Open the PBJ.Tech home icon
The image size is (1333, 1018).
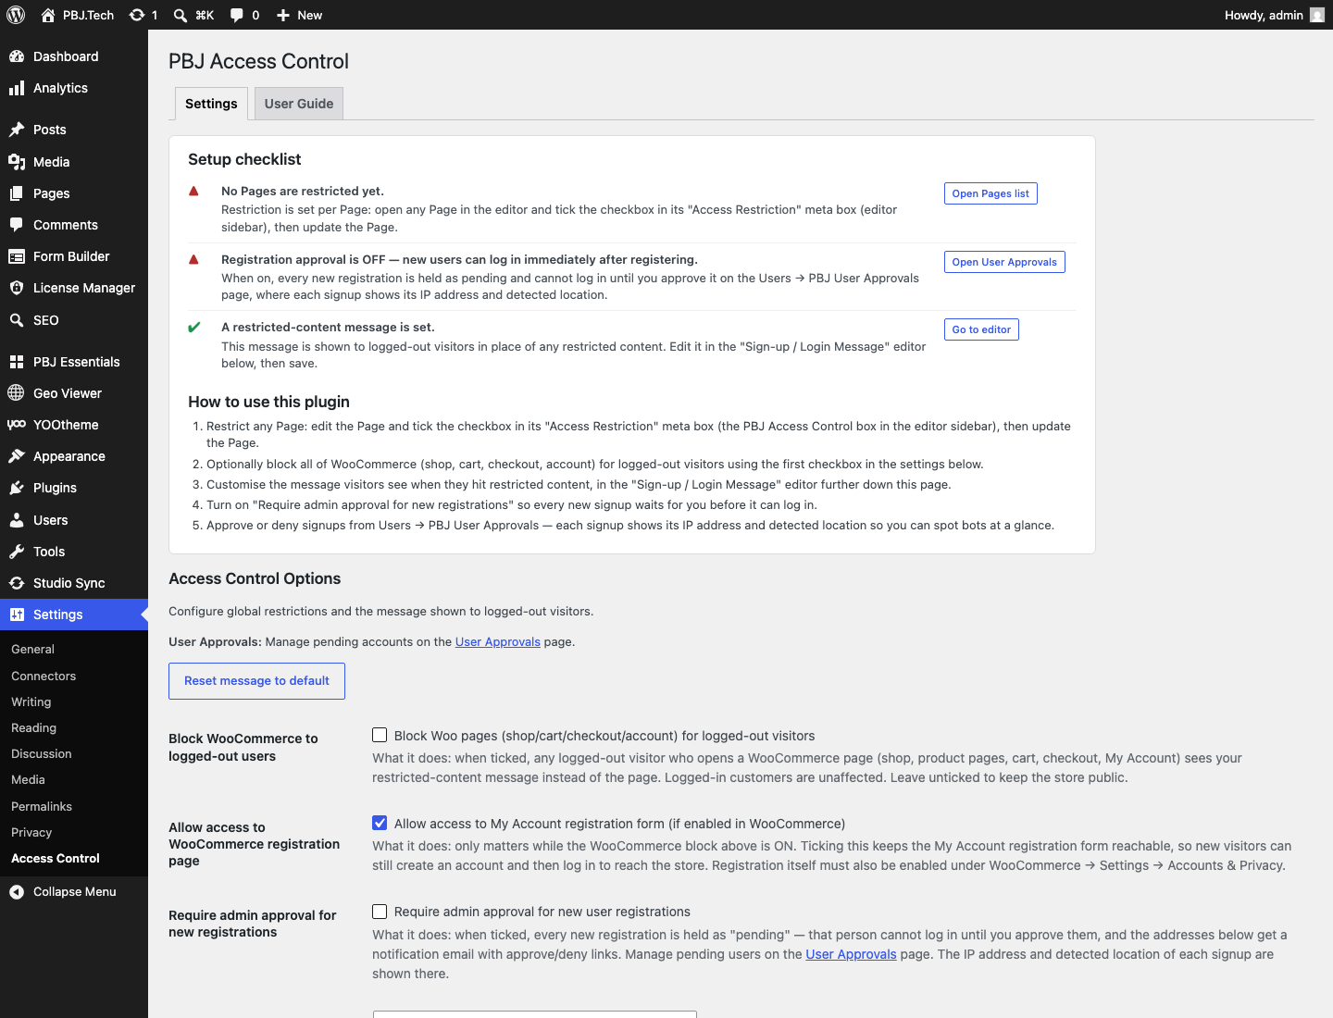[x=48, y=15]
